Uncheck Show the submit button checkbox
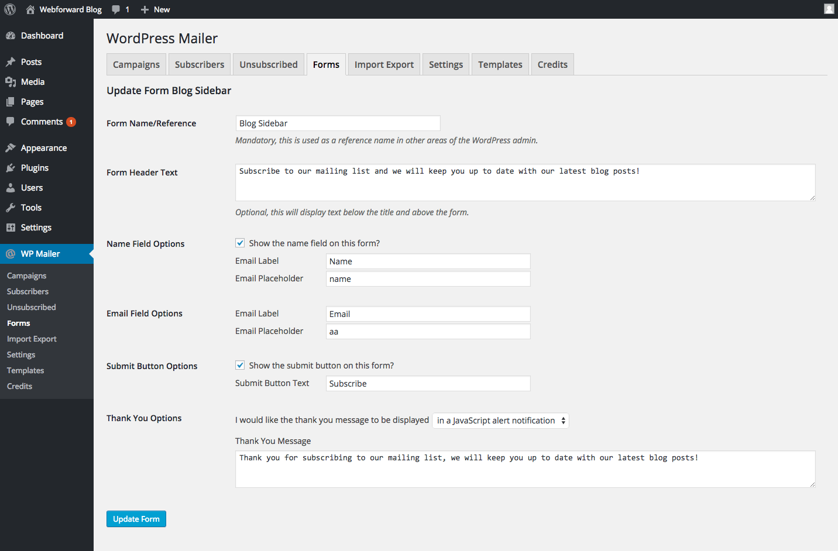 tap(240, 365)
